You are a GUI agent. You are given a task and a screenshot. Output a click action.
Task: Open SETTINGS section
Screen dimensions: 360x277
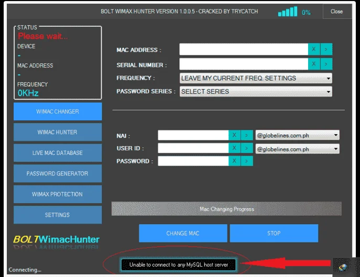(x=58, y=215)
